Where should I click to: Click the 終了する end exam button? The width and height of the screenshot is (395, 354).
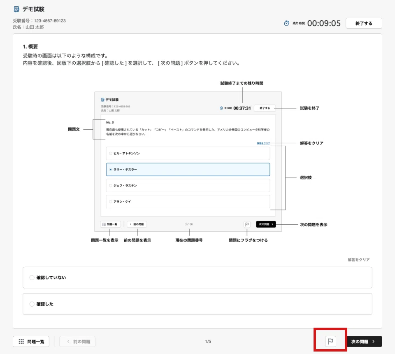364,23
